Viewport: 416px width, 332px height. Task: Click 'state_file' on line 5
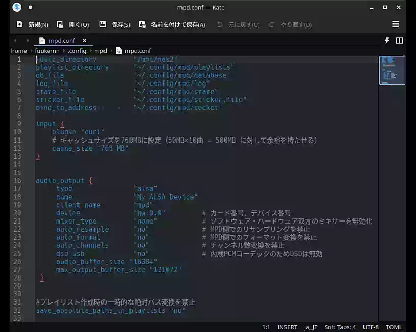(x=56, y=92)
